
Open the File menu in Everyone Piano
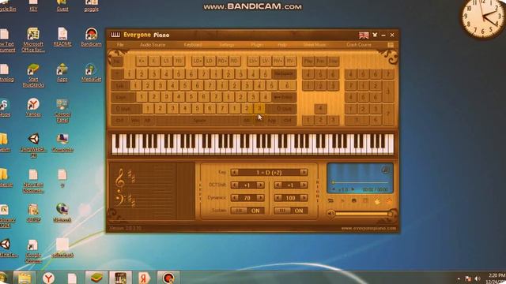click(x=120, y=45)
